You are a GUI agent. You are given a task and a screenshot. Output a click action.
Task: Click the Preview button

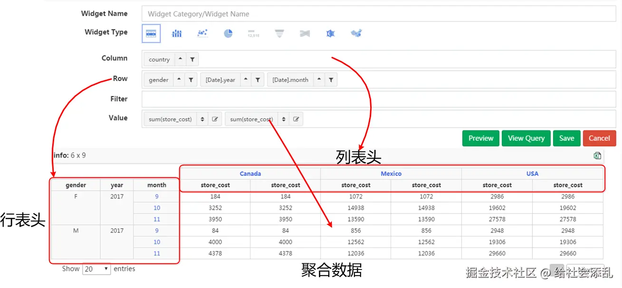pyautogui.click(x=481, y=139)
